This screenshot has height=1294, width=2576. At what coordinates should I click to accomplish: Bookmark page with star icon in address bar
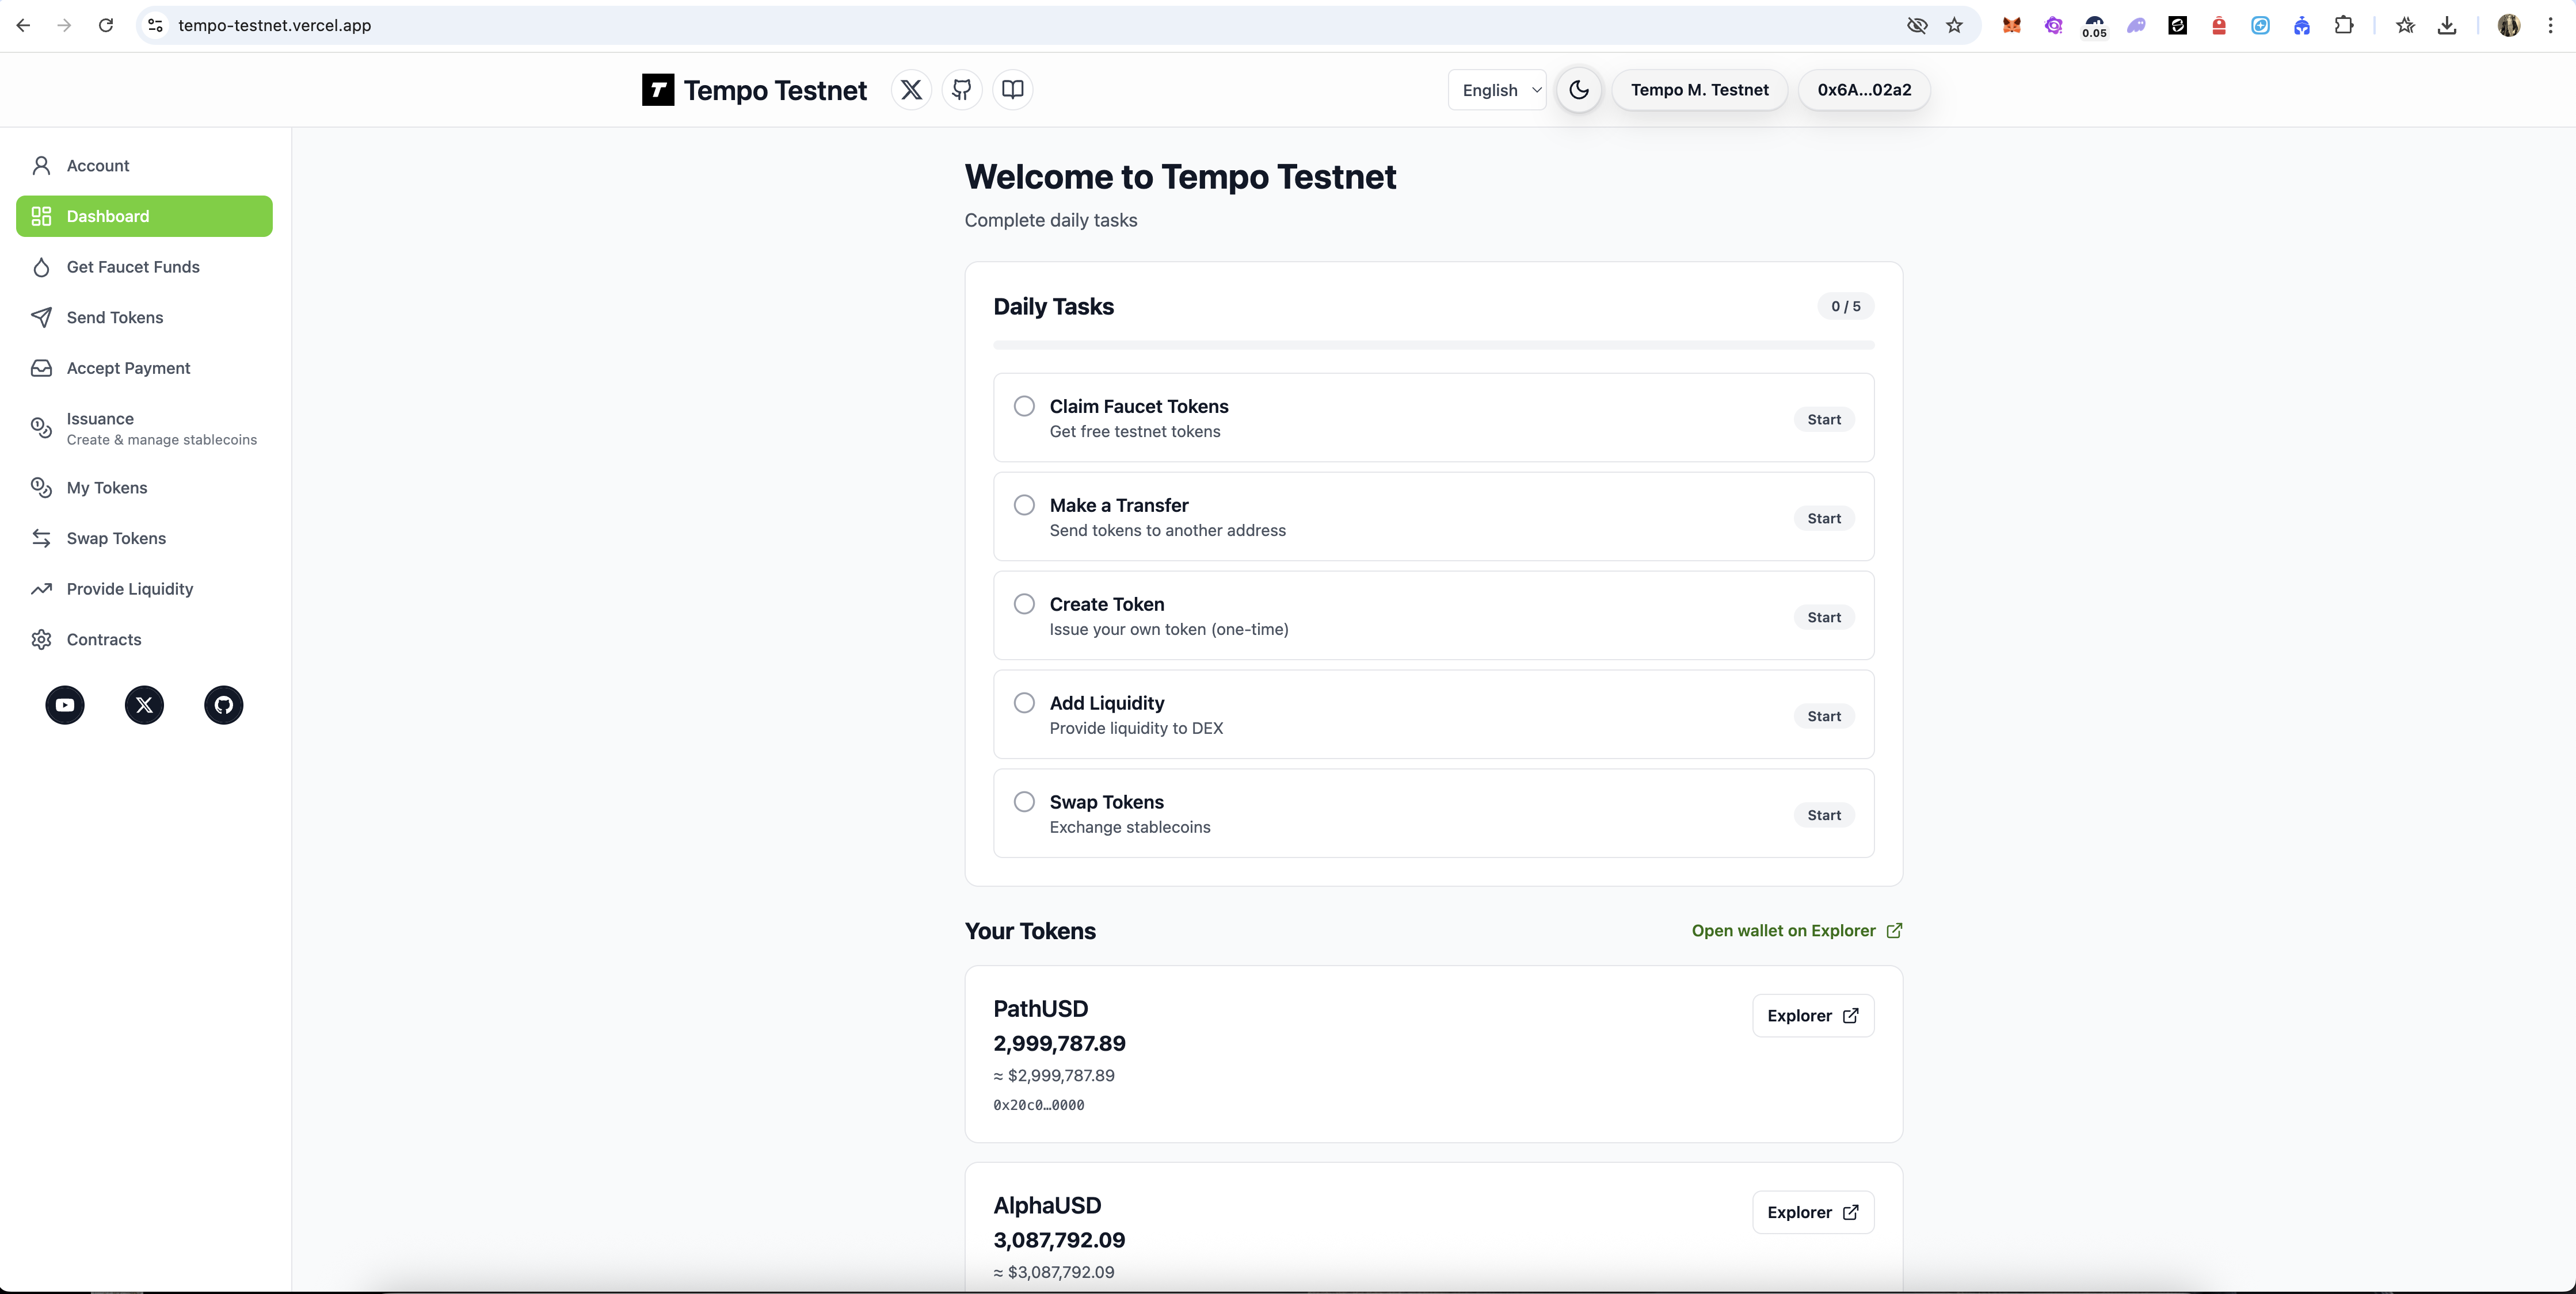pos(1954,26)
